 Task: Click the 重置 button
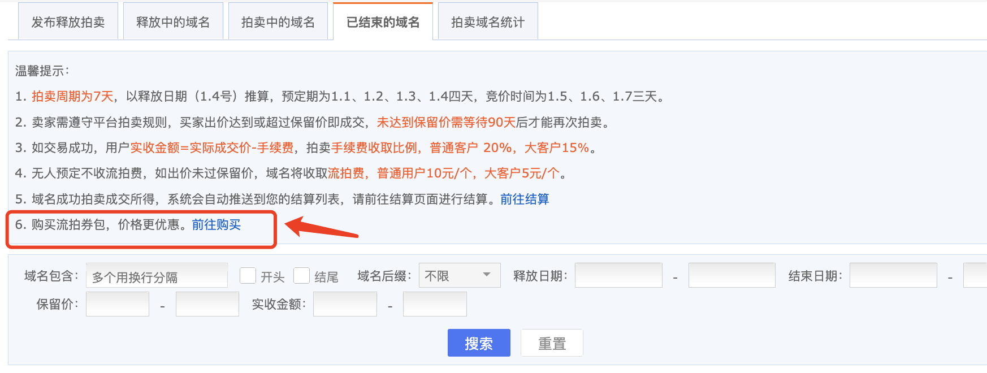(552, 343)
